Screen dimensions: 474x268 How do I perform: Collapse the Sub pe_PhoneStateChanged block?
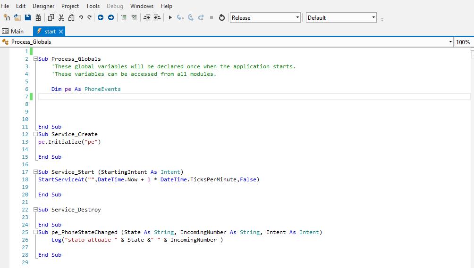pyautogui.click(x=35, y=232)
